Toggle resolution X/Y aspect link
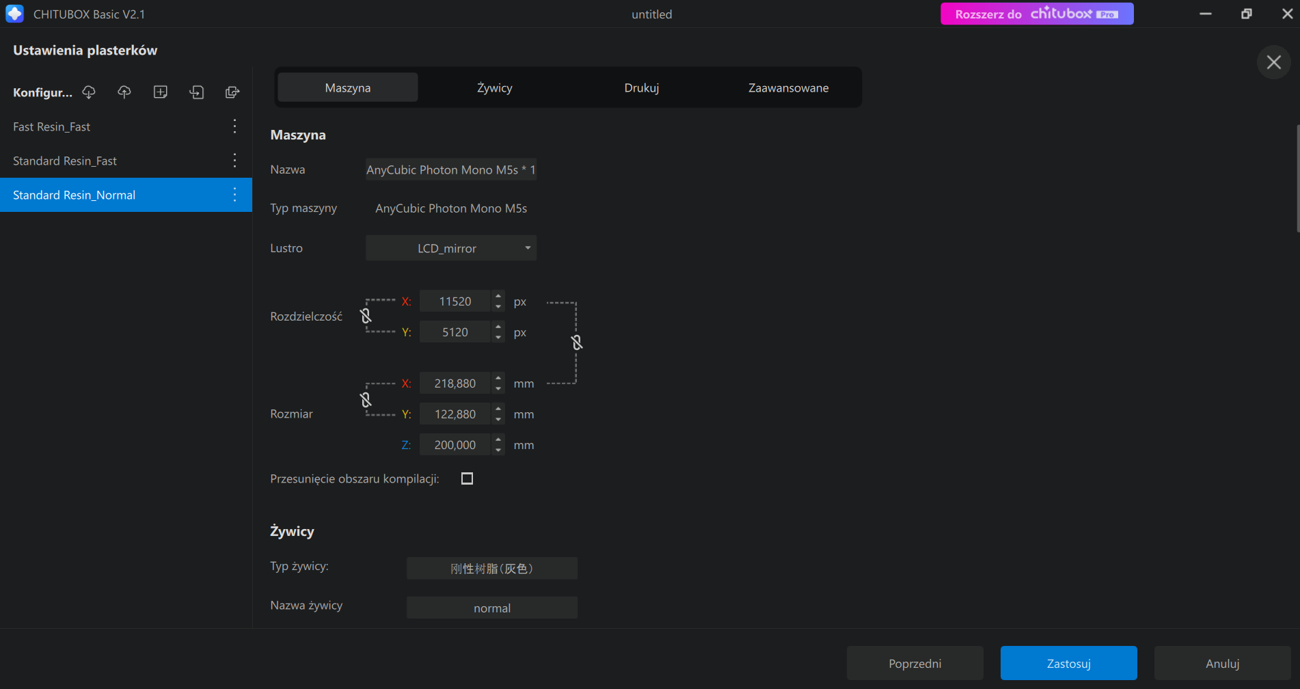Image resolution: width=1300 pixels, height=689 pixels. click(366, 316)
